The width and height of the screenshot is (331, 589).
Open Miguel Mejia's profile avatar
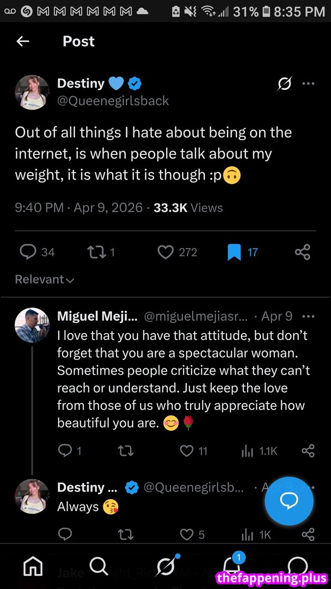click(32, 325)
